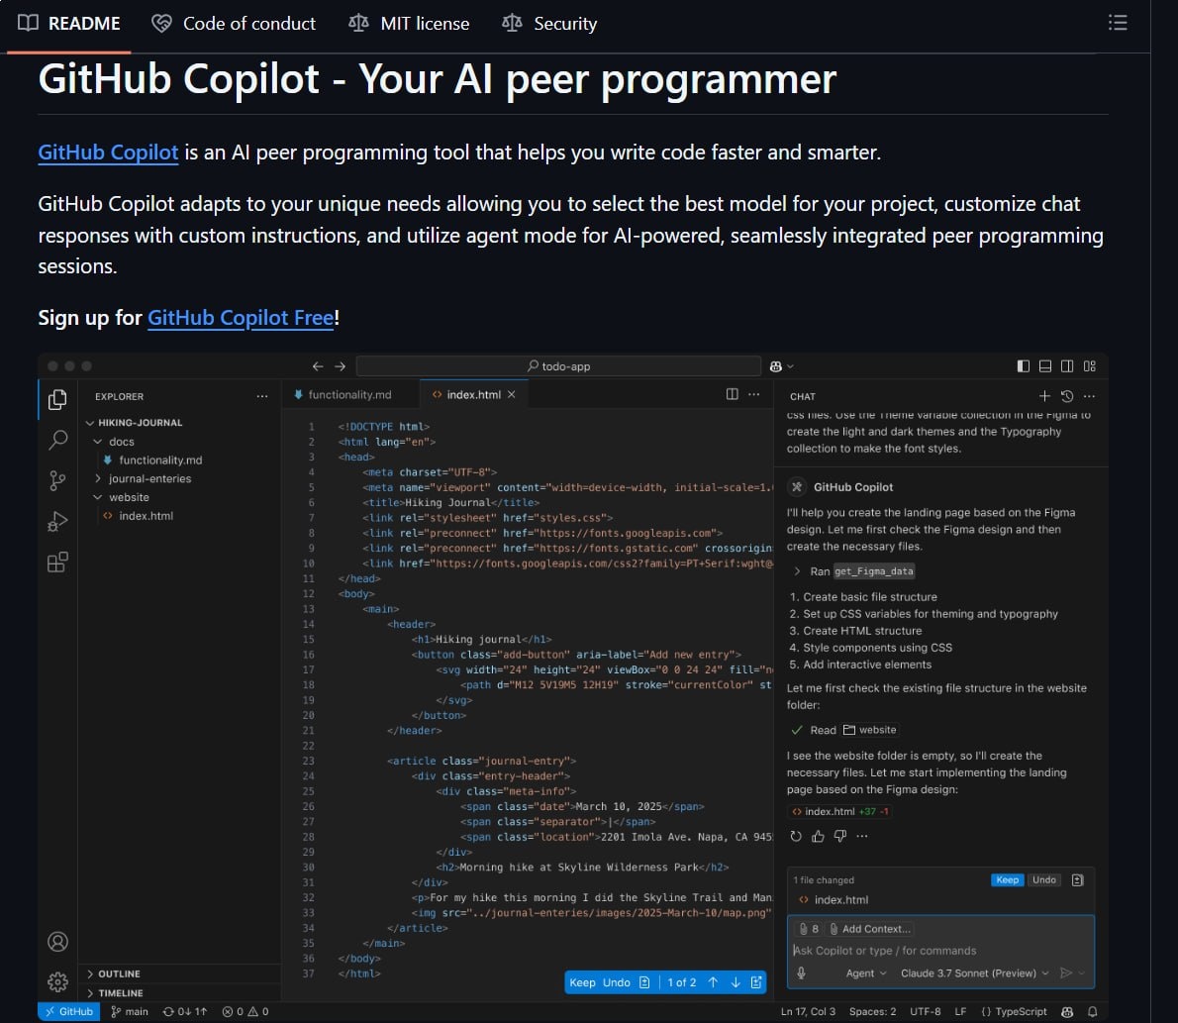This screenshot has height=1023, width=1178.
Task: Open the README outline list icon
Action: pyautogui.click(x=1118, y=23)
